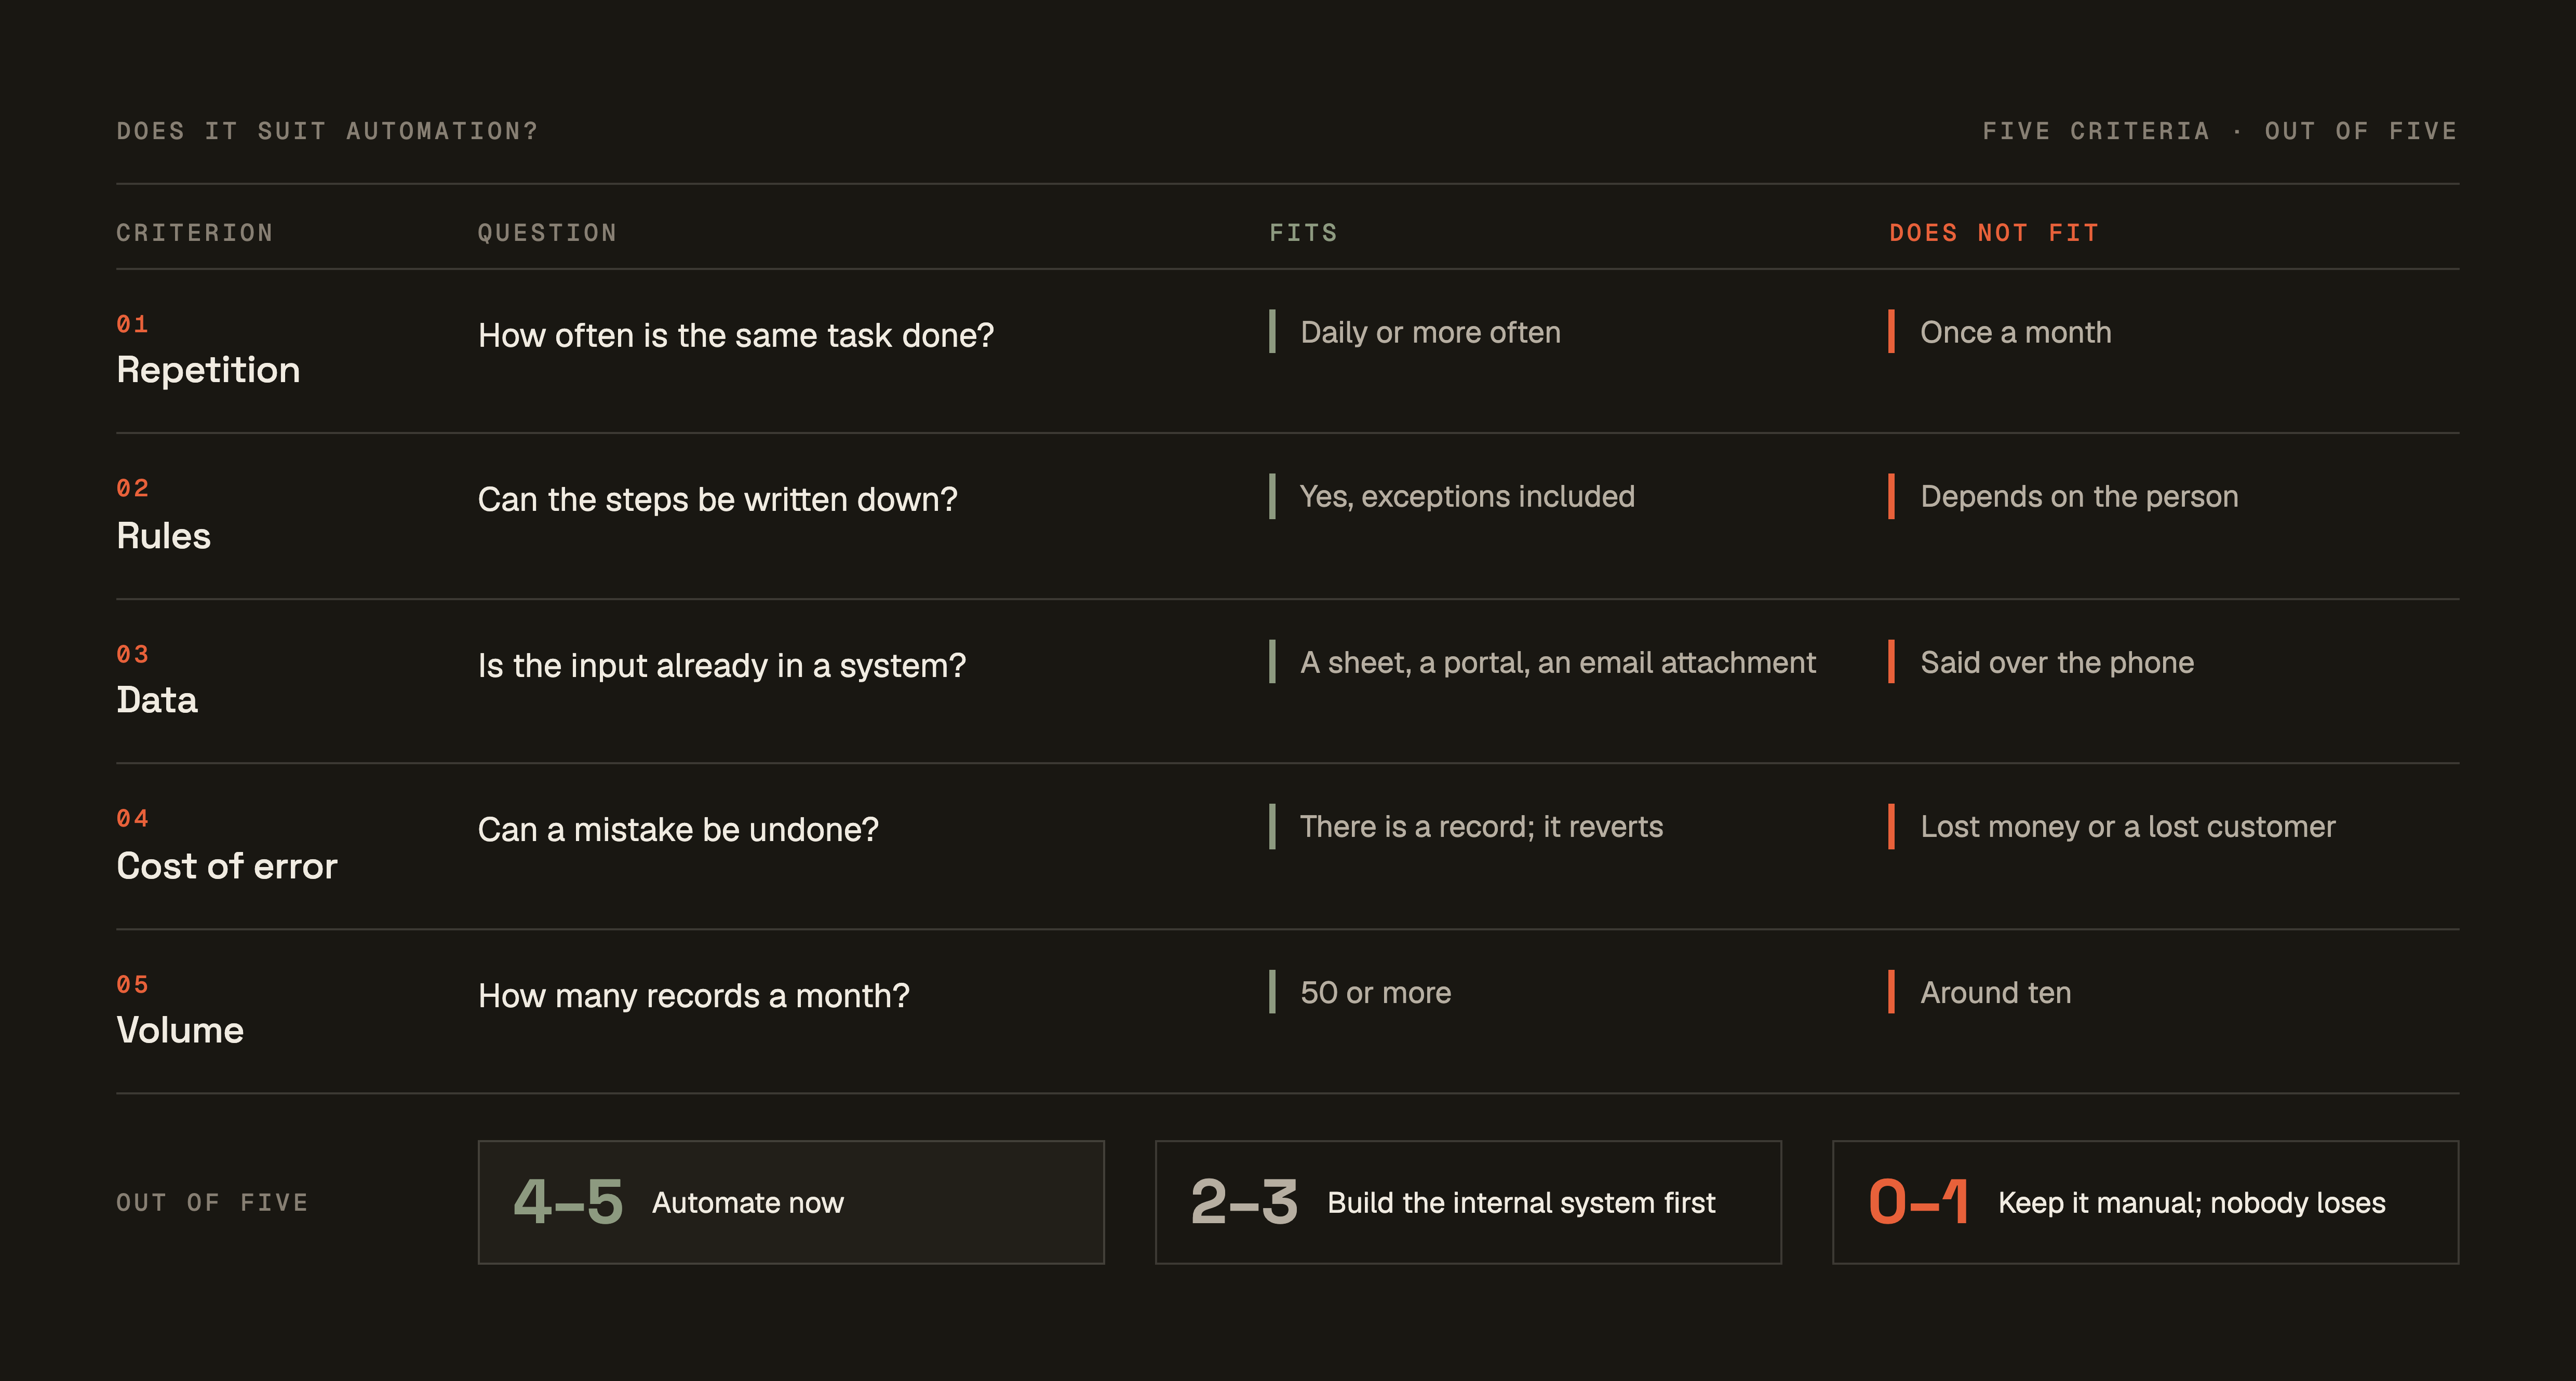Click the 'DOES IT SUIT AUTOMATION?' heading

click(x=327, y=131)
